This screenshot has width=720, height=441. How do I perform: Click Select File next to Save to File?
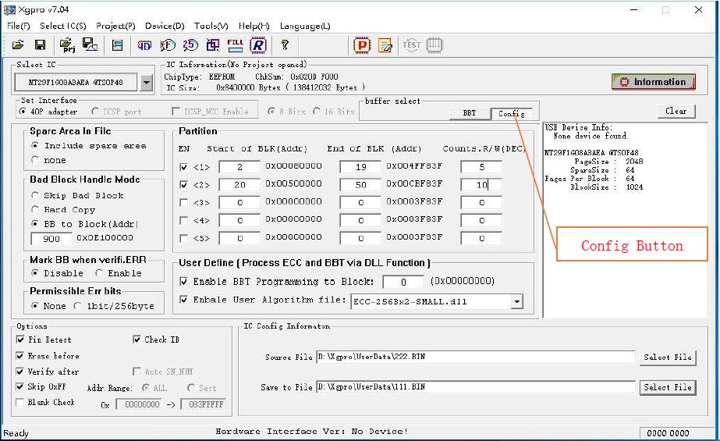point(668,387)
